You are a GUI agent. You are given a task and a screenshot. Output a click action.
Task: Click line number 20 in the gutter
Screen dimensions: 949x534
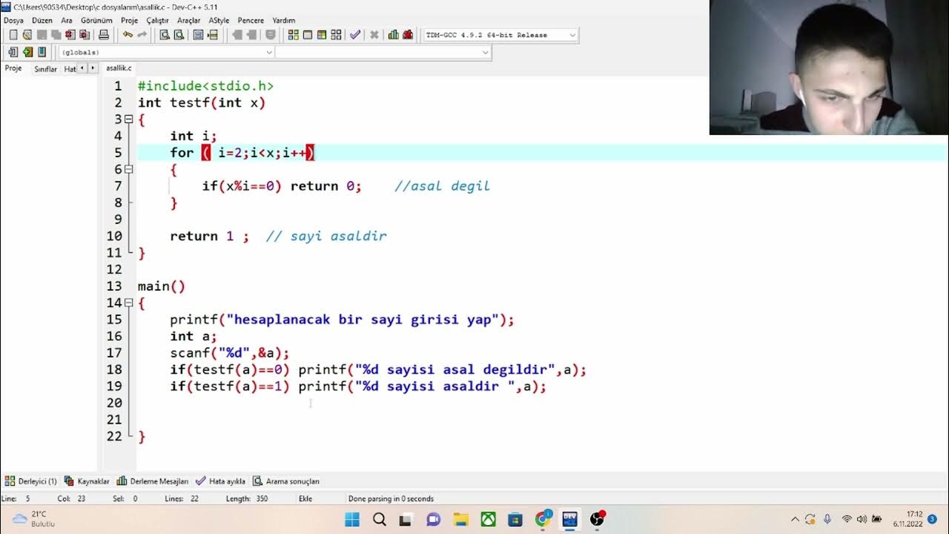113,403
